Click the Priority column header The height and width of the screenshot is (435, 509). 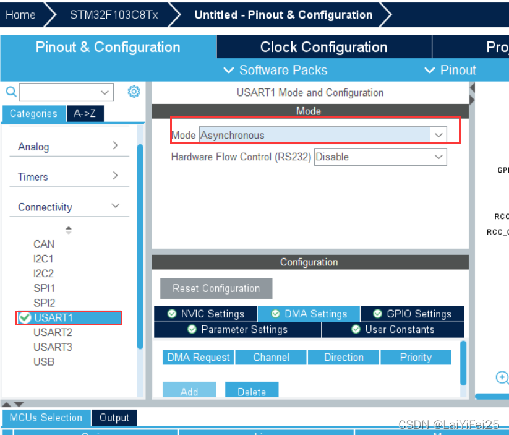416,358
